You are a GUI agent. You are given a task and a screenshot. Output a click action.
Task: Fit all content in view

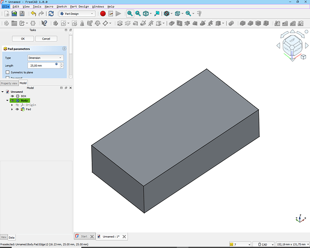(130, 14)
